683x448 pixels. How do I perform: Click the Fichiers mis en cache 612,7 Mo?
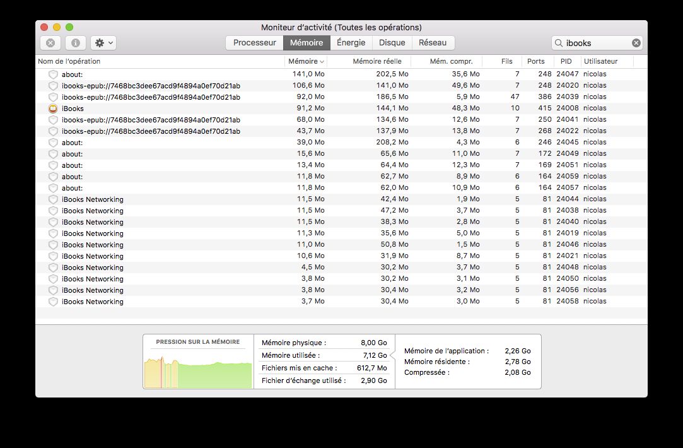[x=372, y=368]
